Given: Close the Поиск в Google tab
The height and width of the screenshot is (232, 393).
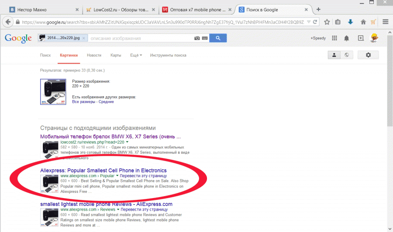Looking at the screenshot, I should [x=306, y=10].
